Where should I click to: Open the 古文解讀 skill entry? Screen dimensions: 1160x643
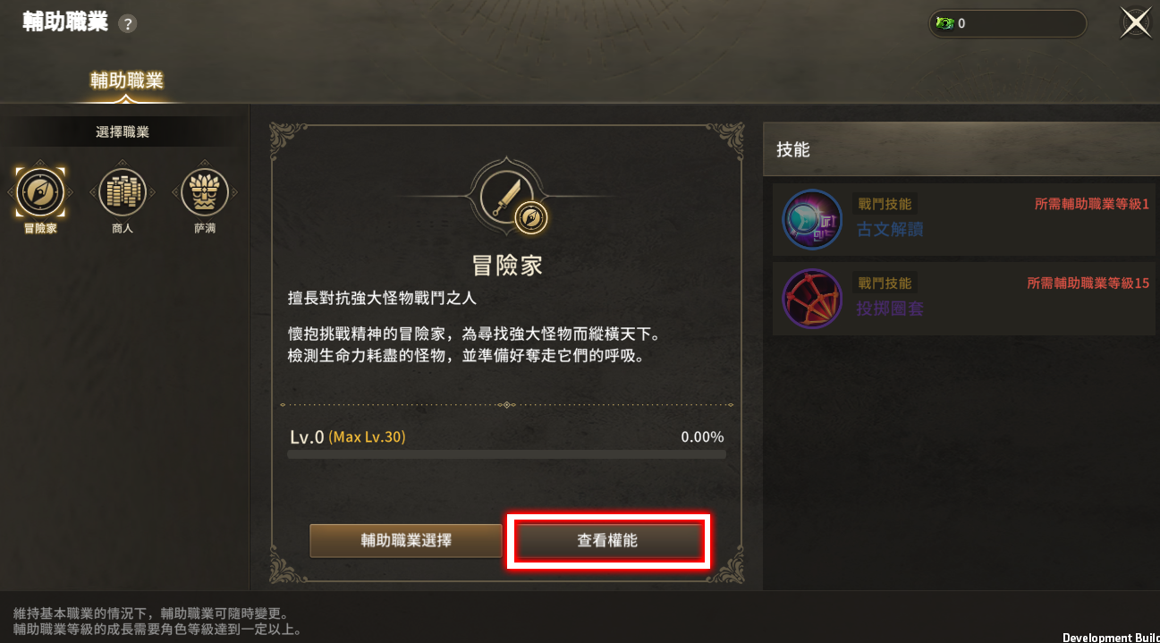pos(966,220)
